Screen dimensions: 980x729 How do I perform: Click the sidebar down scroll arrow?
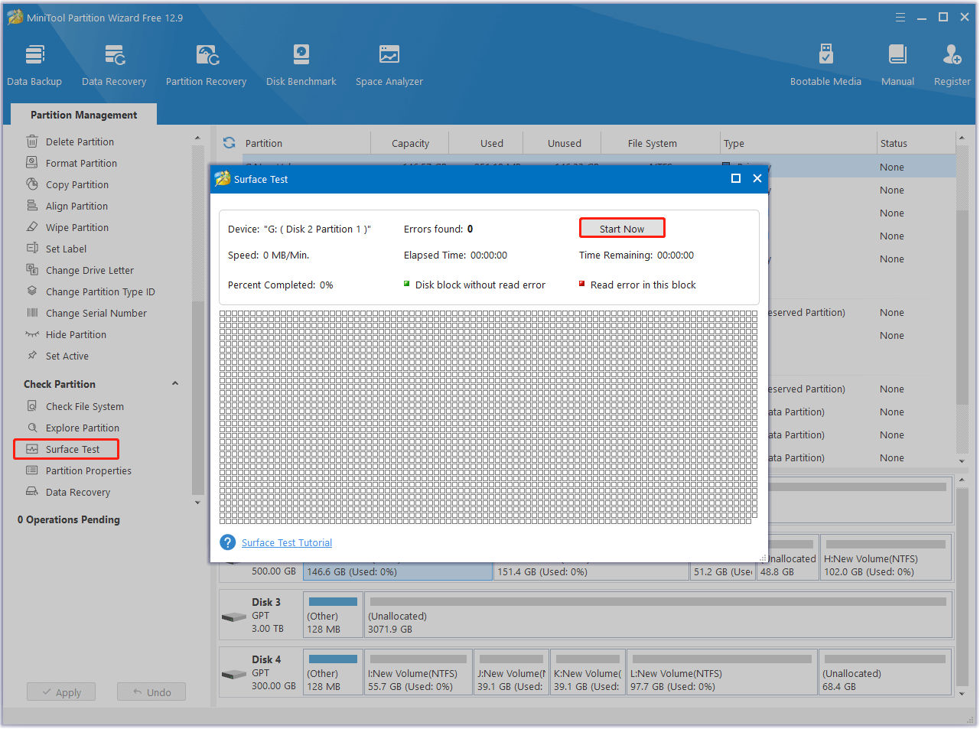[x=197, y=503]
